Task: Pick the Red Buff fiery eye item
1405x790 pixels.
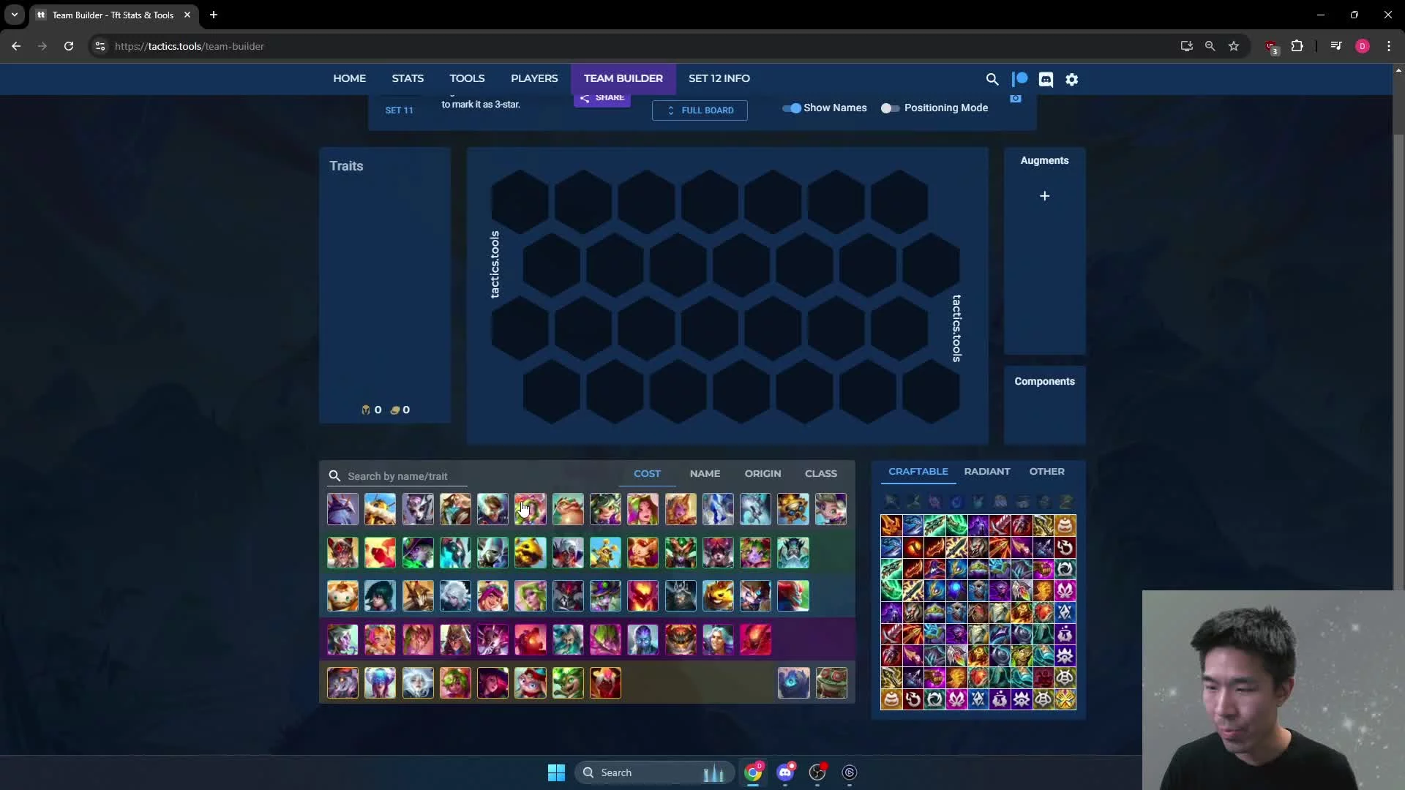Action: pos(913,547)
